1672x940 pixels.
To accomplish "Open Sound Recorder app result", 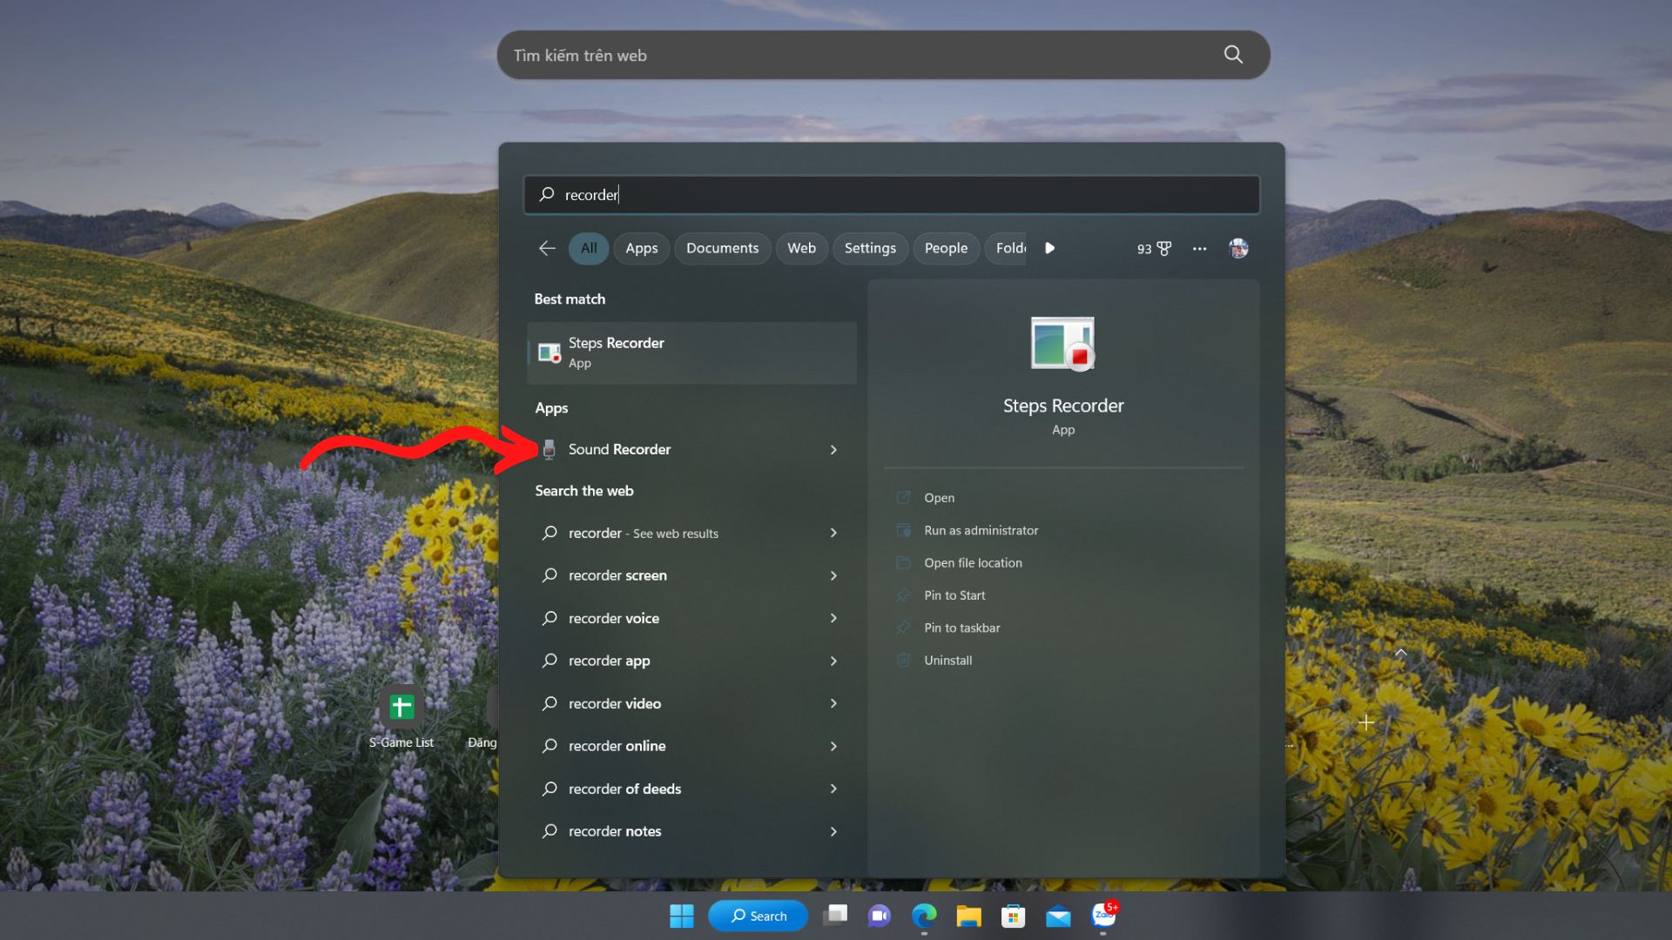I will pos(692,449).
